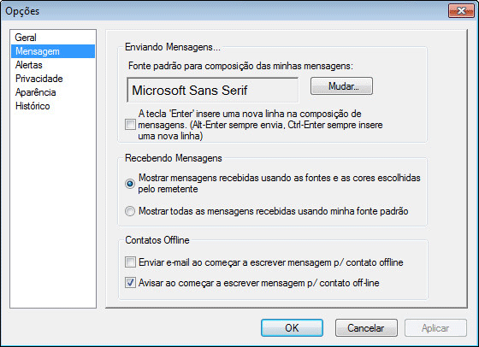The width and height of the screenshot is (479, 347).
Task: Click the Mudar... font change button
Action: (341, 86)
